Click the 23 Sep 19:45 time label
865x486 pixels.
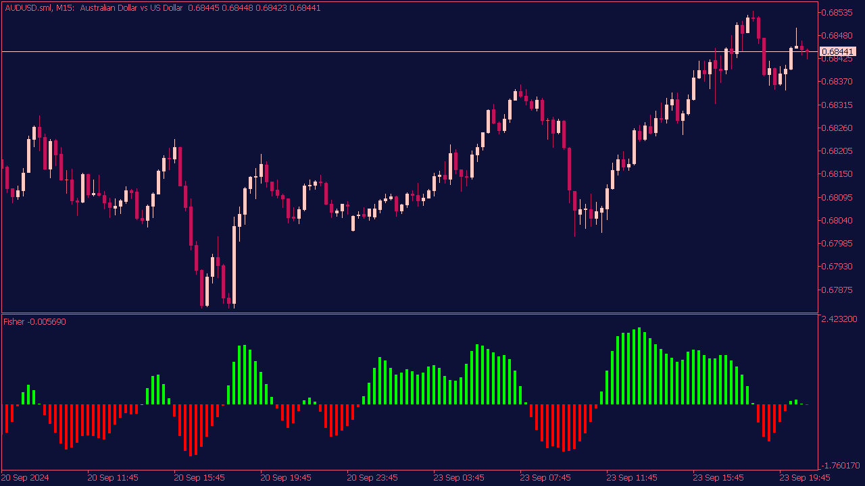point(805,477)
